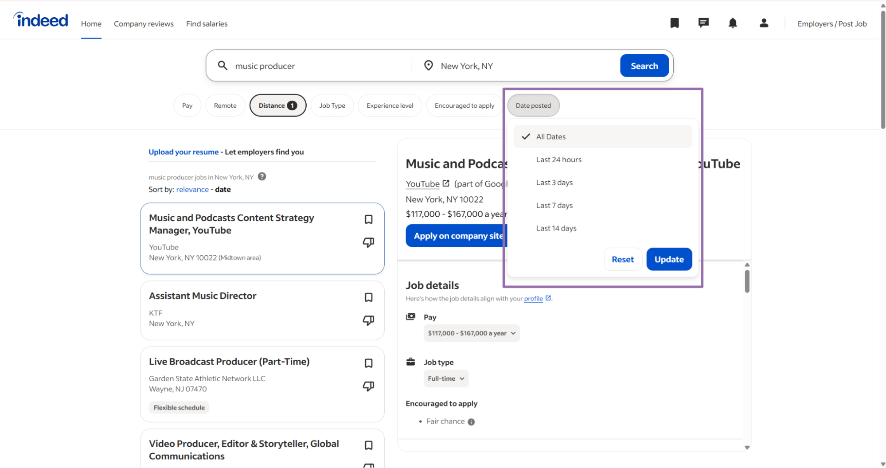Image resolution: width=886 pixels, height=468 pixels.
Task: Click the job details scroll down arrow
Action: (747, 448)
